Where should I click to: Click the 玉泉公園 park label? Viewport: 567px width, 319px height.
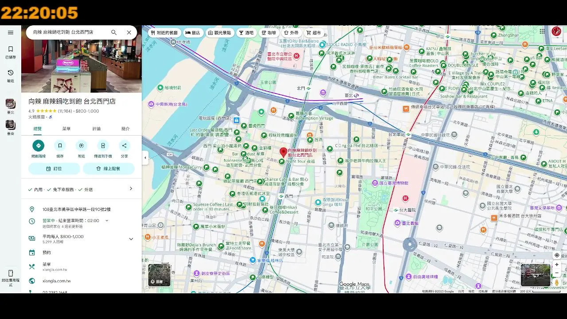tap(268, 82)
